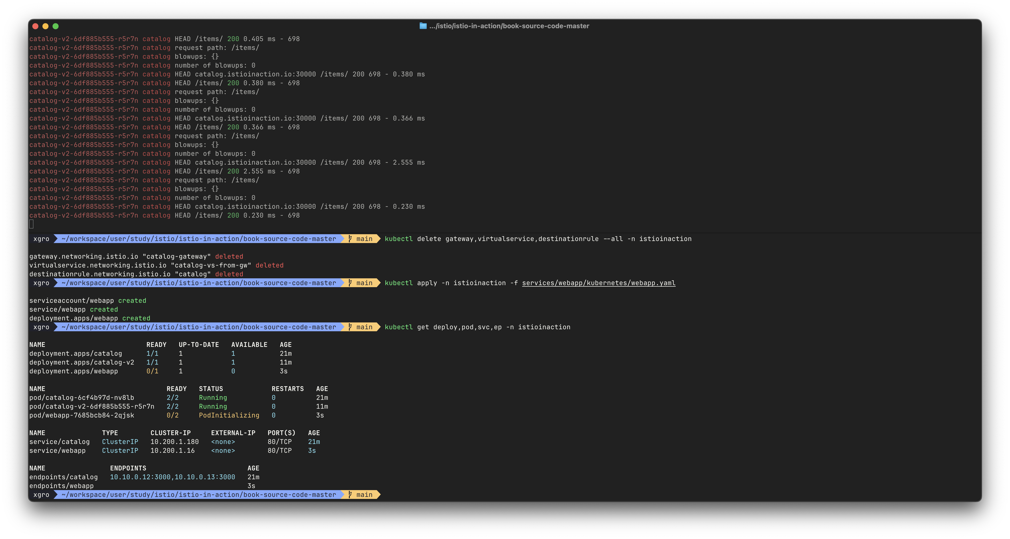Click the folder icon in title bar
Screen dimensions: 1010x539
coord(423,26)
